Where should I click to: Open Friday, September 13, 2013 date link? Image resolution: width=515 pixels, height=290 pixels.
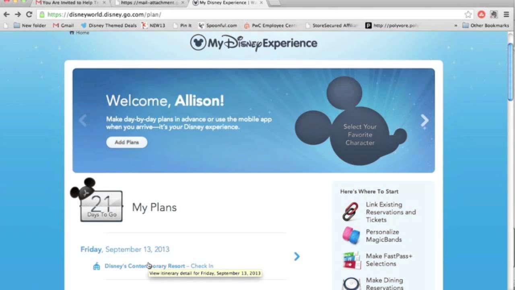pos(125,249)
